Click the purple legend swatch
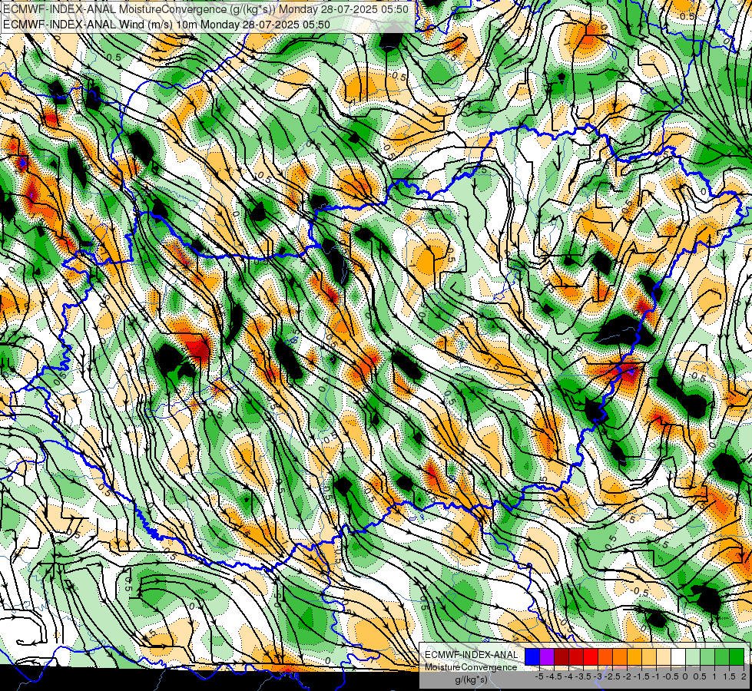 [547, 657]
